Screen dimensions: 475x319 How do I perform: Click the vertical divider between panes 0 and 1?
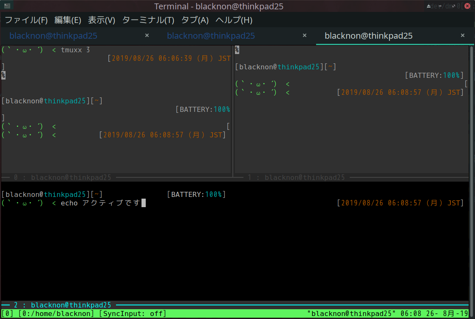(x=232, y=111)
